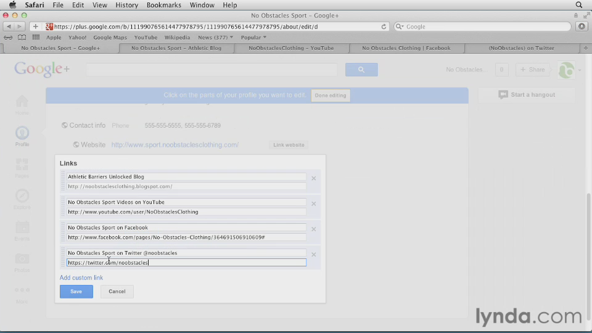Open Spotlight search magnifier in menu bar
This screenshot has width=592, height=333.
(x=579, y=5)
